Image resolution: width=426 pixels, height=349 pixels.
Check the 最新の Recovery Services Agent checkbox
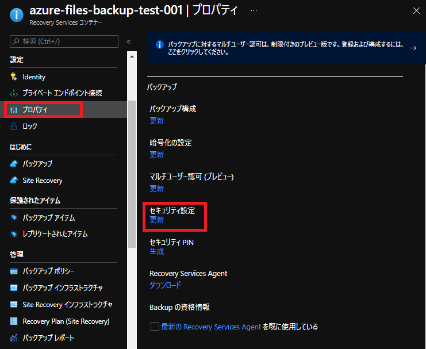click(155, 326)
